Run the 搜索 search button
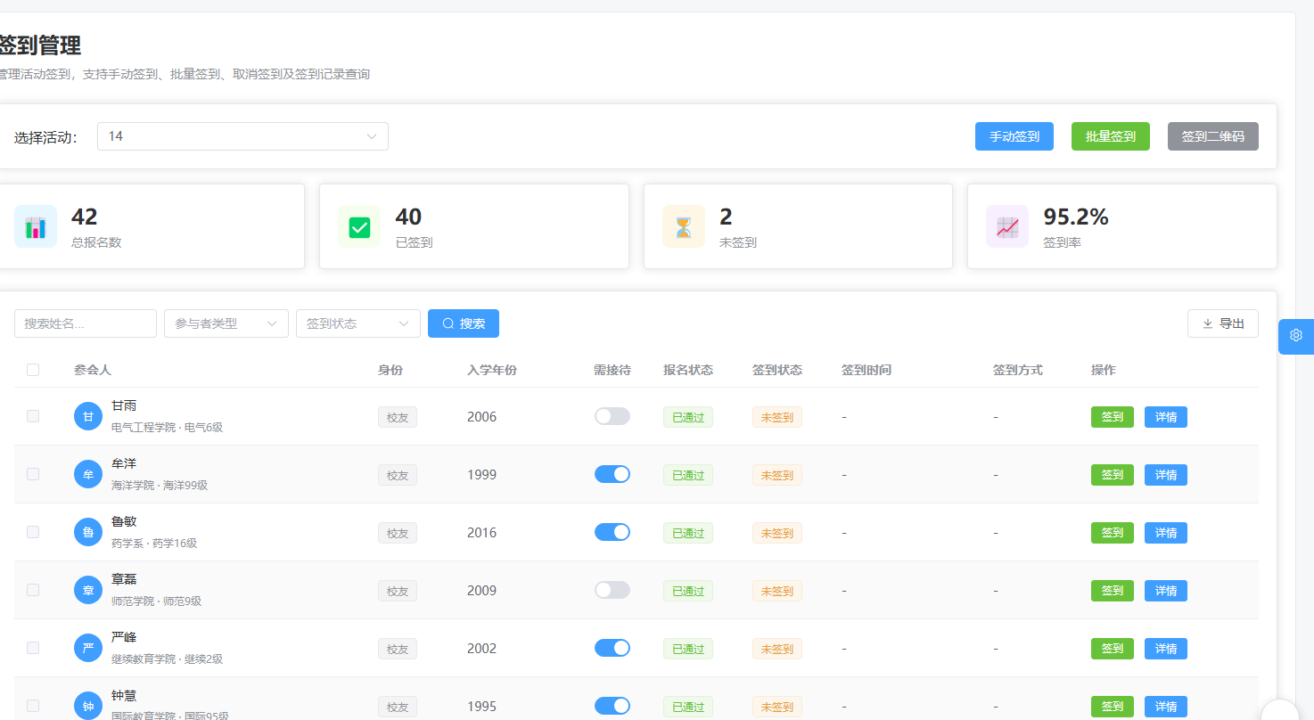 464,323
